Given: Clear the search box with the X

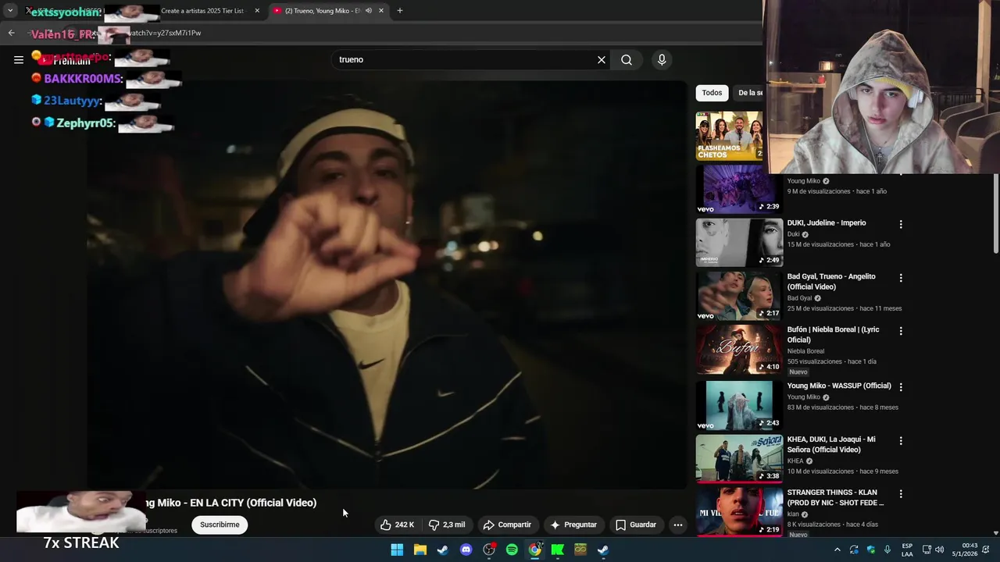Looking at the screenshot, I should coord(602,60).
